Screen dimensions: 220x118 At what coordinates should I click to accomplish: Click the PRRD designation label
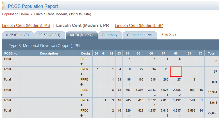[x=84, y=90]
